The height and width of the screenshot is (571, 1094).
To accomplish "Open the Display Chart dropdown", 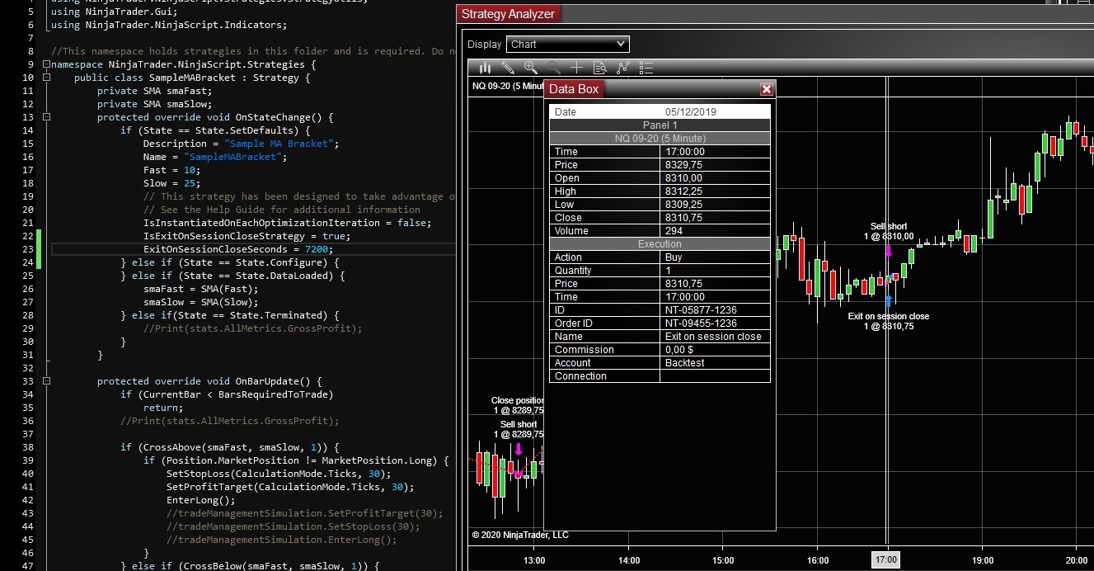I will [x=568, y=44].
